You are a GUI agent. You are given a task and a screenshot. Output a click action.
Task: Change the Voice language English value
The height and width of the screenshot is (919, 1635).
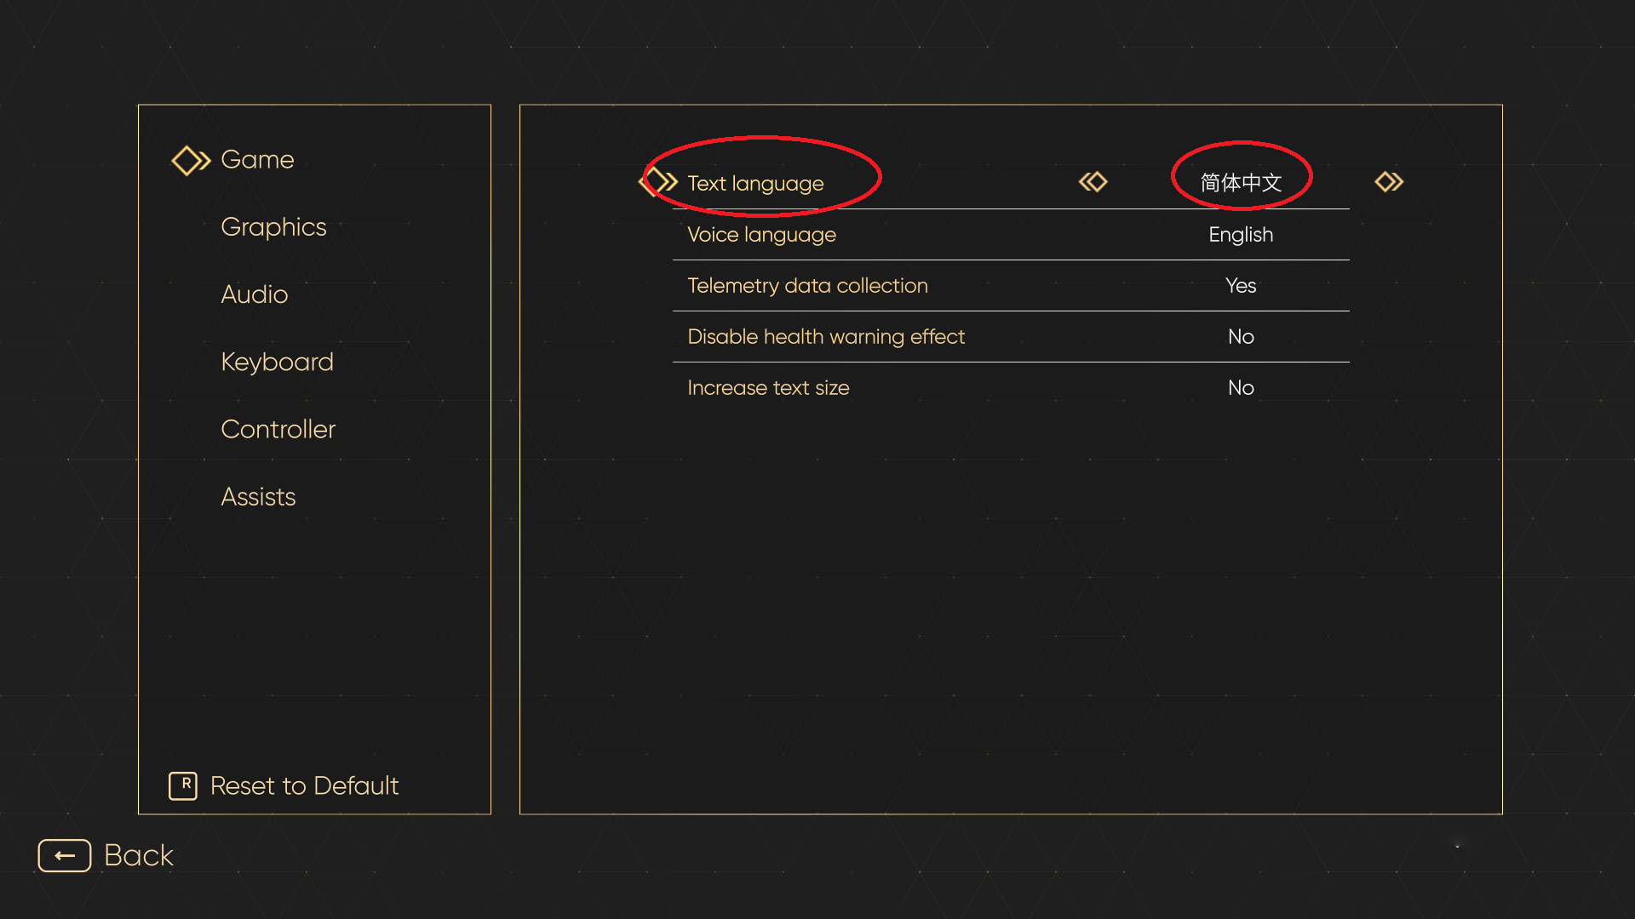(x=1241, y=235)
